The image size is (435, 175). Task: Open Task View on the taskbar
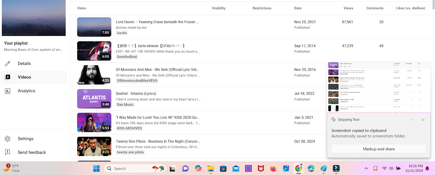pyautogui.click(x=173, y=168)
